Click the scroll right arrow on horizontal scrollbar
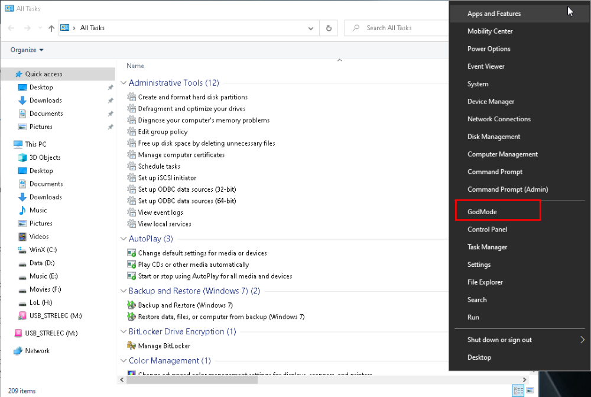591x397 pixels. click(524, 380)
